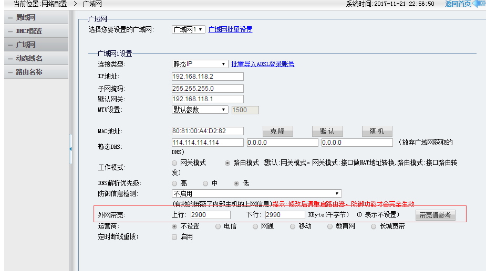Click the 默认 MAC button
The height and width of the screenshot is (271, 486).
[327, 131]
